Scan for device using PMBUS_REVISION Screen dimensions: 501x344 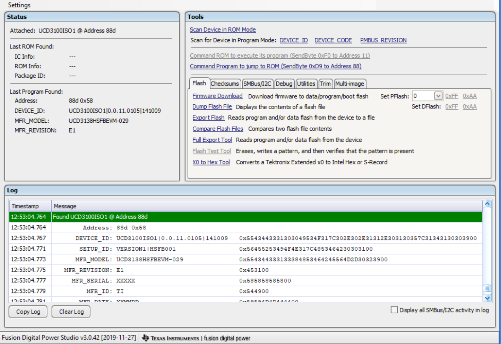pos(383,40)
